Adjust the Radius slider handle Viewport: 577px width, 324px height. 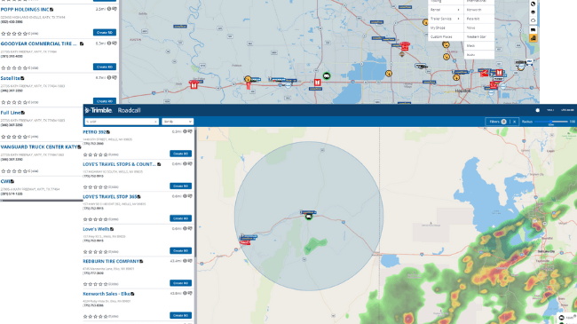pos(551,122)
